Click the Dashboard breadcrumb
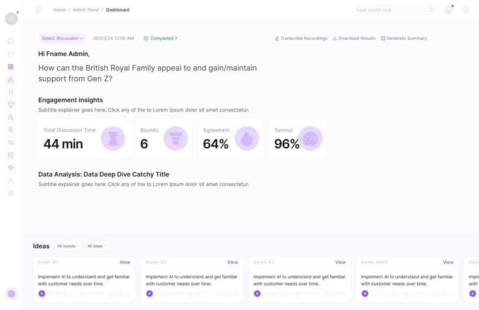 click(117, 10)
